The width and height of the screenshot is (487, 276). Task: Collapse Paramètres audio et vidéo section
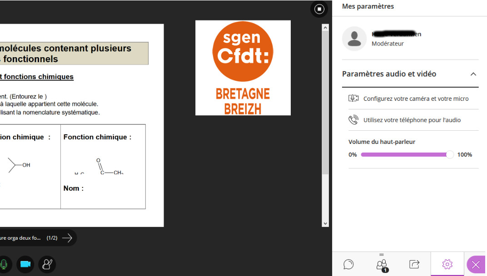tap(473, 74)
